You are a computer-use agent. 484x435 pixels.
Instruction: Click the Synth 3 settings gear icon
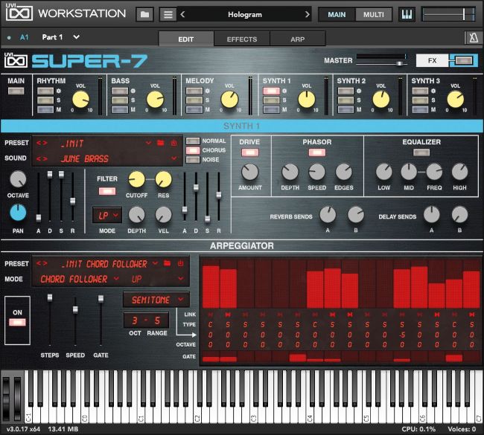point(433,91)
